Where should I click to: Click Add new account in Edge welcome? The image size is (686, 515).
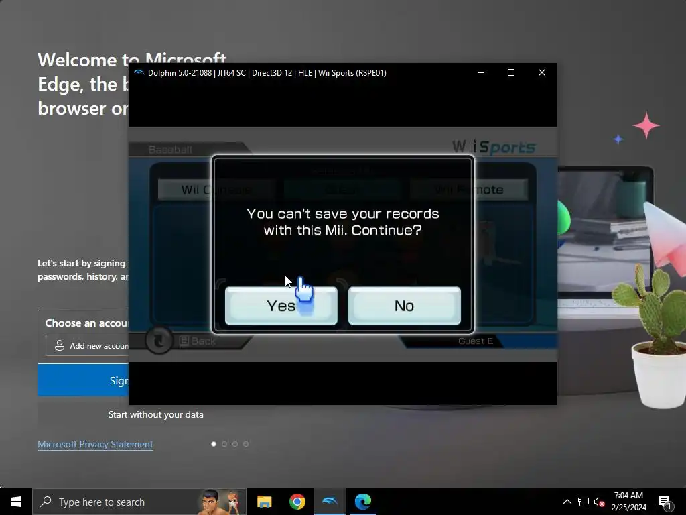point(87,346)
